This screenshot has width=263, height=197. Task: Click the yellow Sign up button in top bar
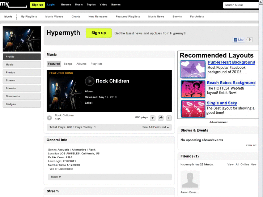click(37, 5)
